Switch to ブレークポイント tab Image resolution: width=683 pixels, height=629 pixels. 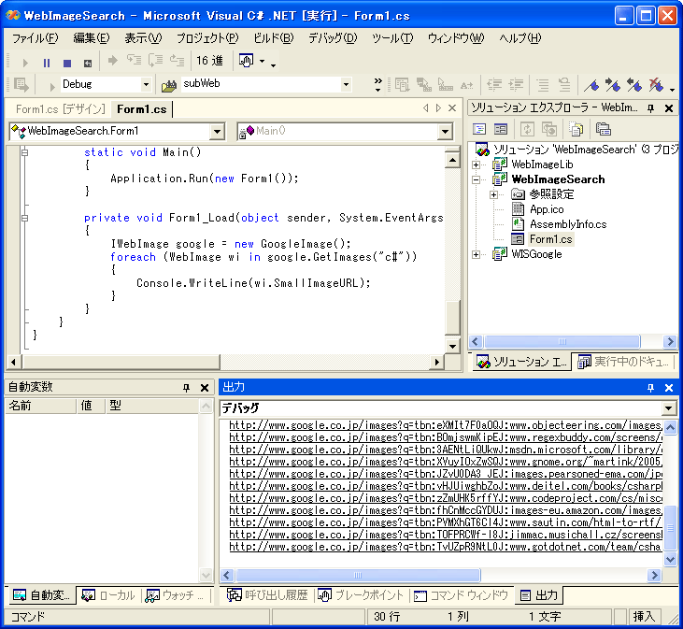[x=361, y=595]
